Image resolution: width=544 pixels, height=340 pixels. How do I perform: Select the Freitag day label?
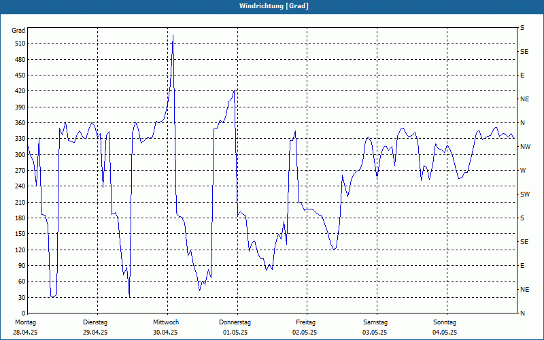pyautogui.click(x=305, y=322)
